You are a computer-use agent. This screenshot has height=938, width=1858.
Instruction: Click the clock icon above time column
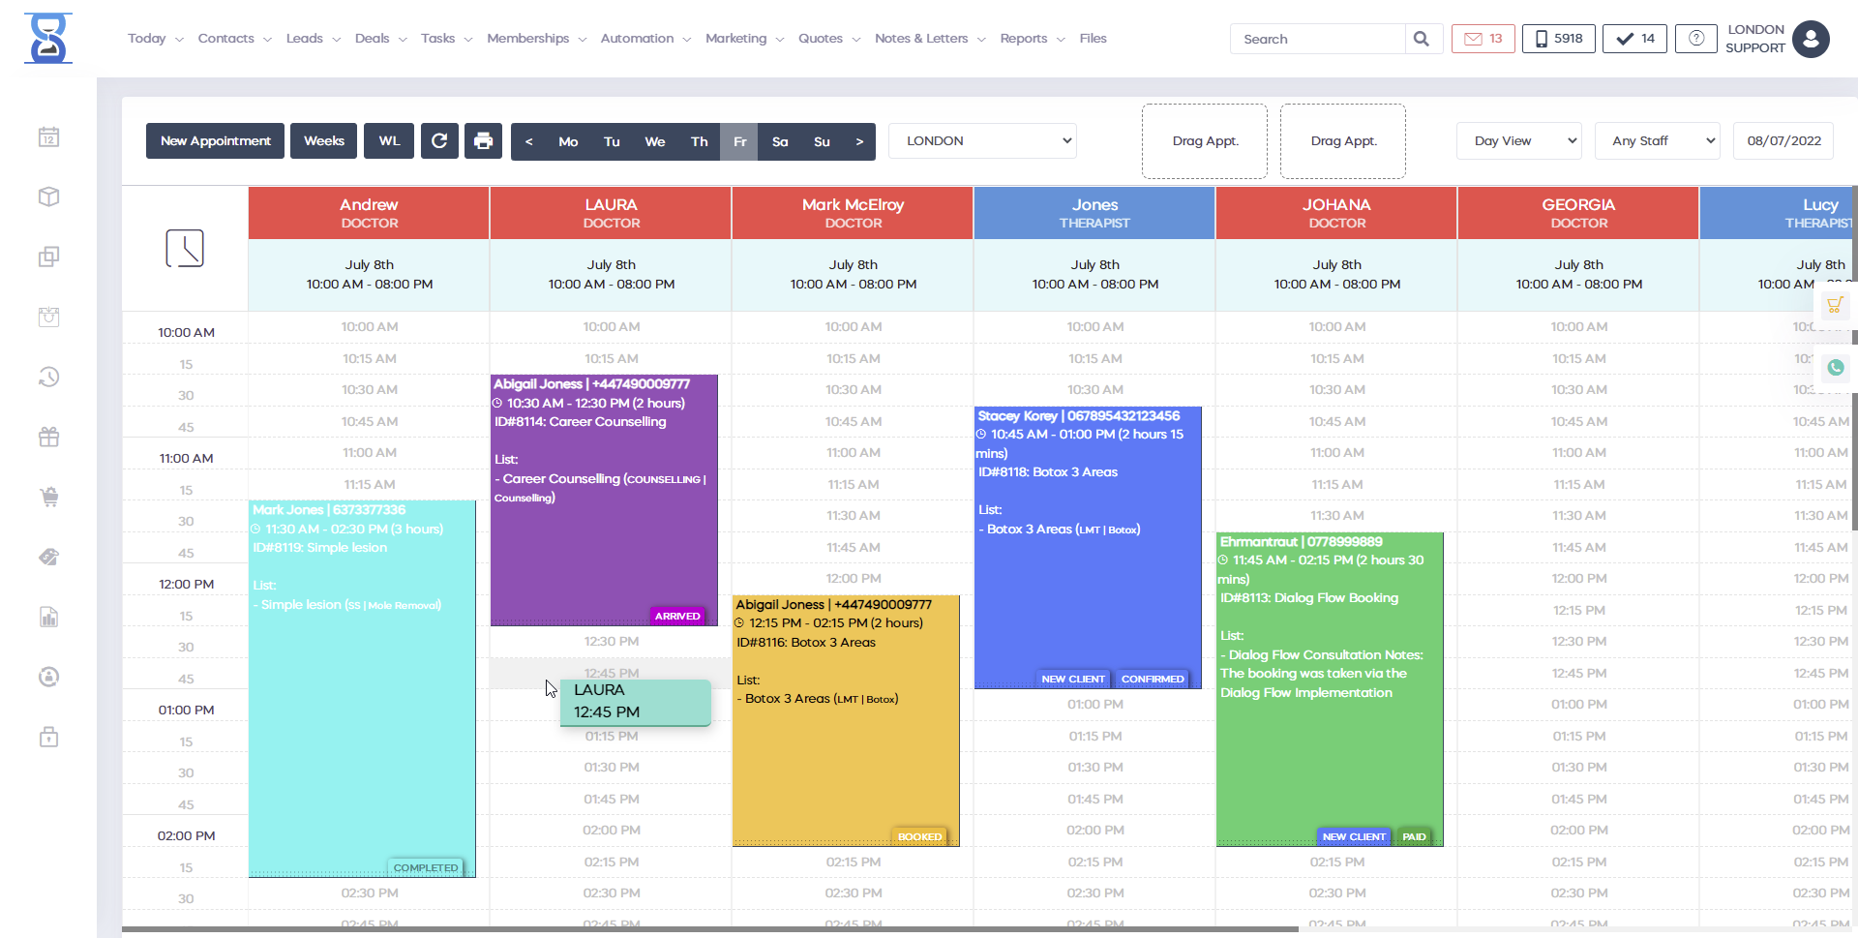185,249
